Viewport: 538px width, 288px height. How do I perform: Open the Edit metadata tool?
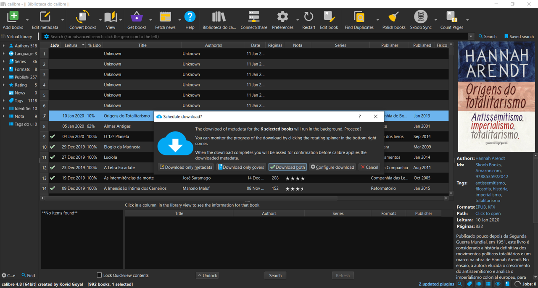[x=45, y=20]
